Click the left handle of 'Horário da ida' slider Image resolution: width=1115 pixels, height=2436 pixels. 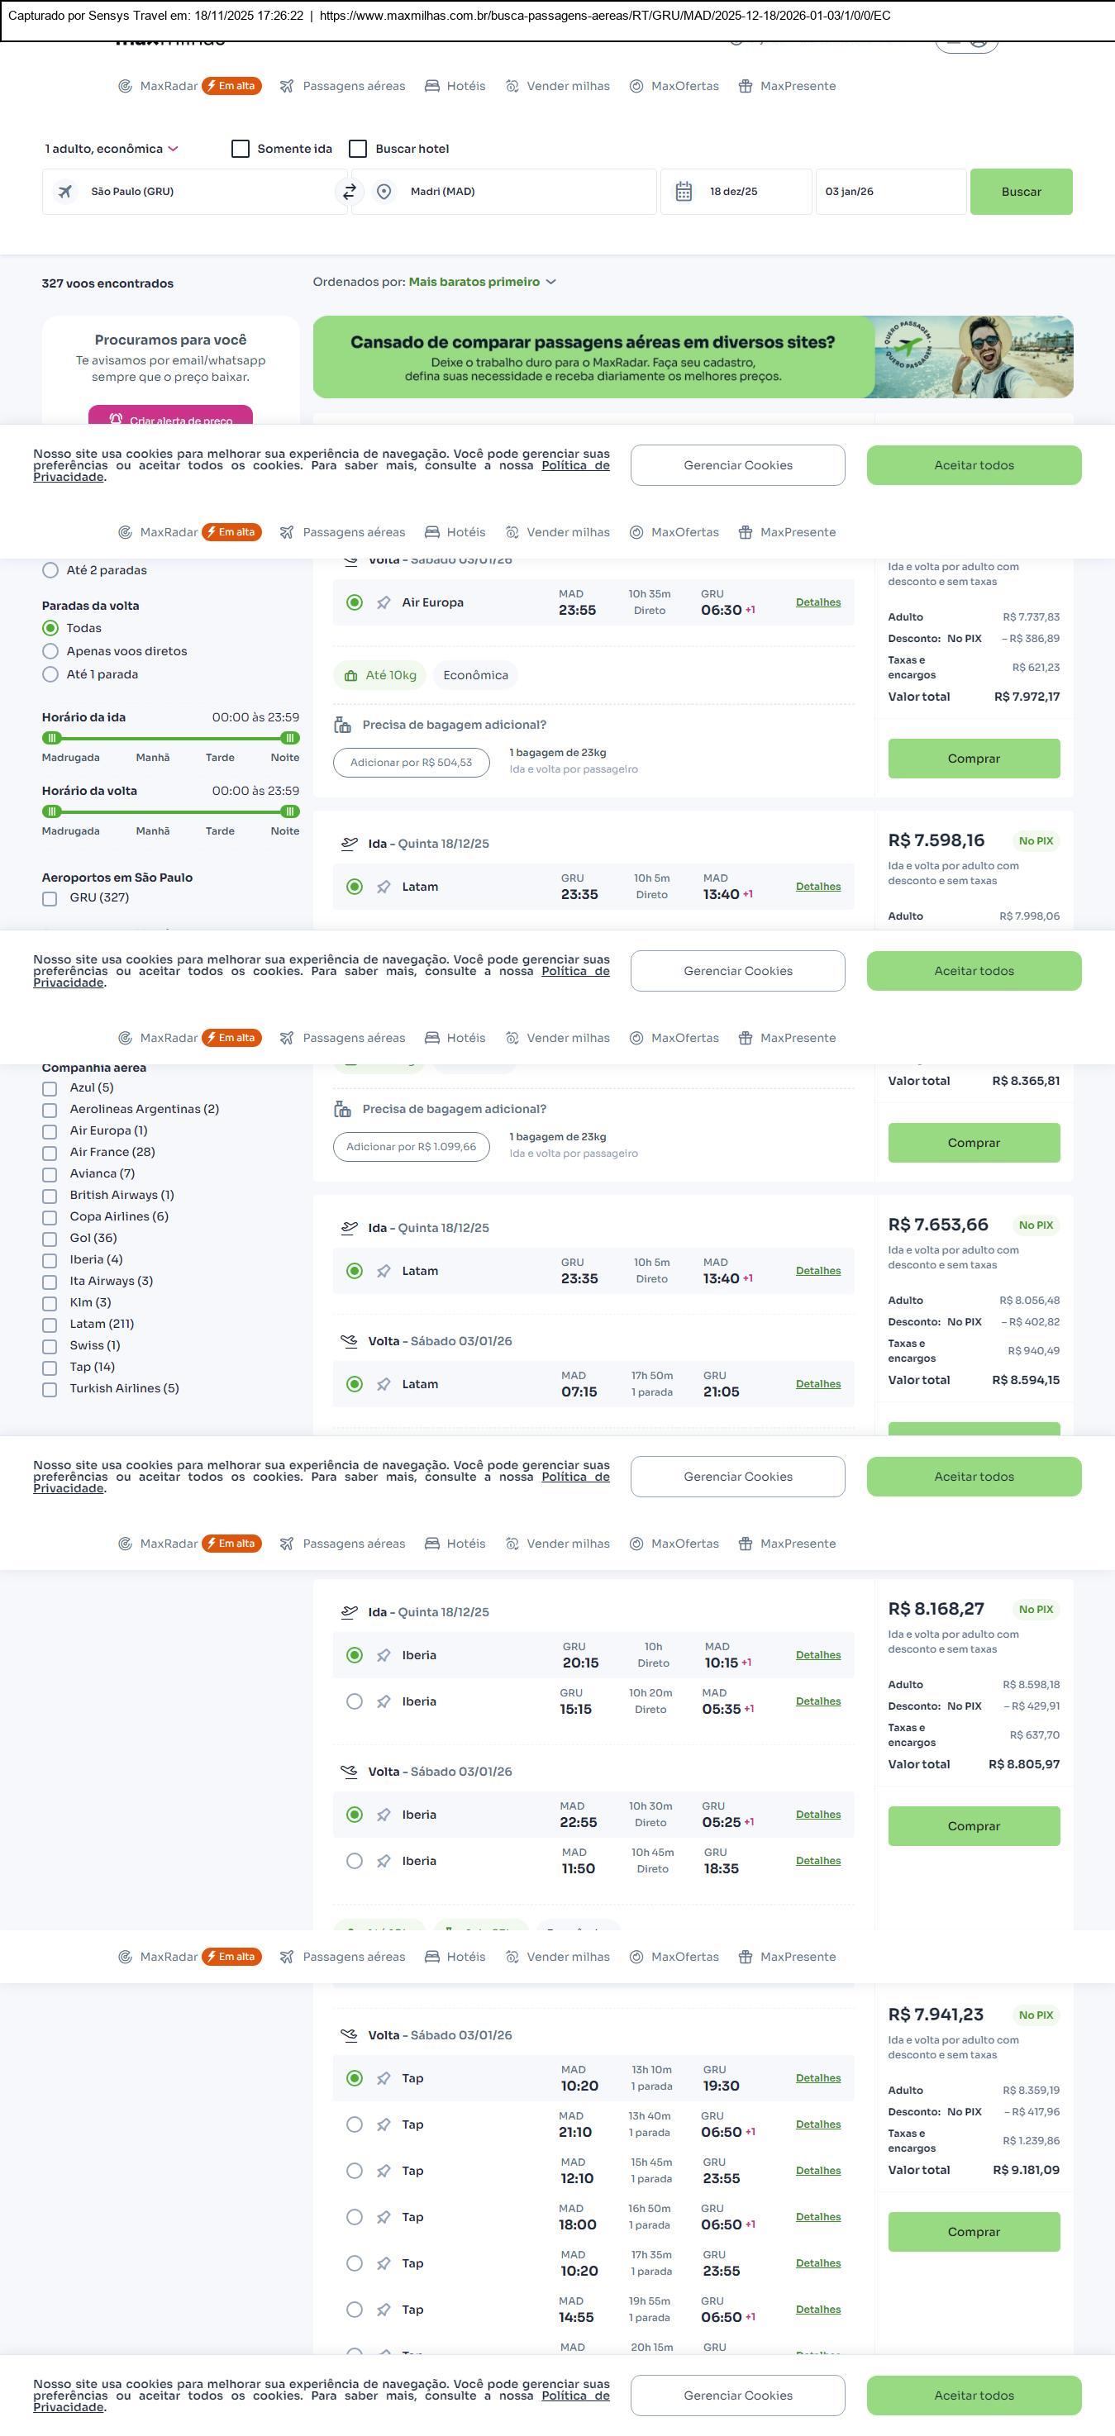coord(52,739)
